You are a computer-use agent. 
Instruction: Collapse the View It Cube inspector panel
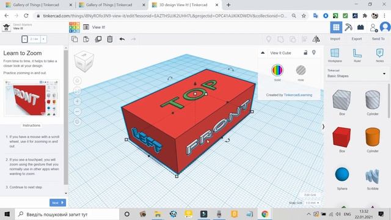[x=263, y=53]
